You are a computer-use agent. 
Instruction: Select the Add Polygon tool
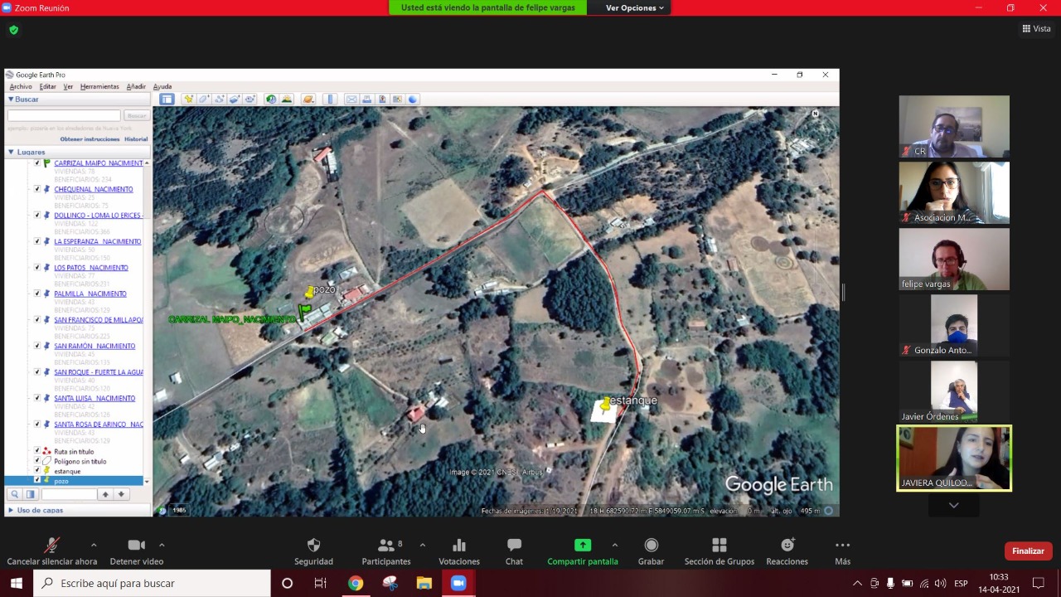tap(204, 99)
